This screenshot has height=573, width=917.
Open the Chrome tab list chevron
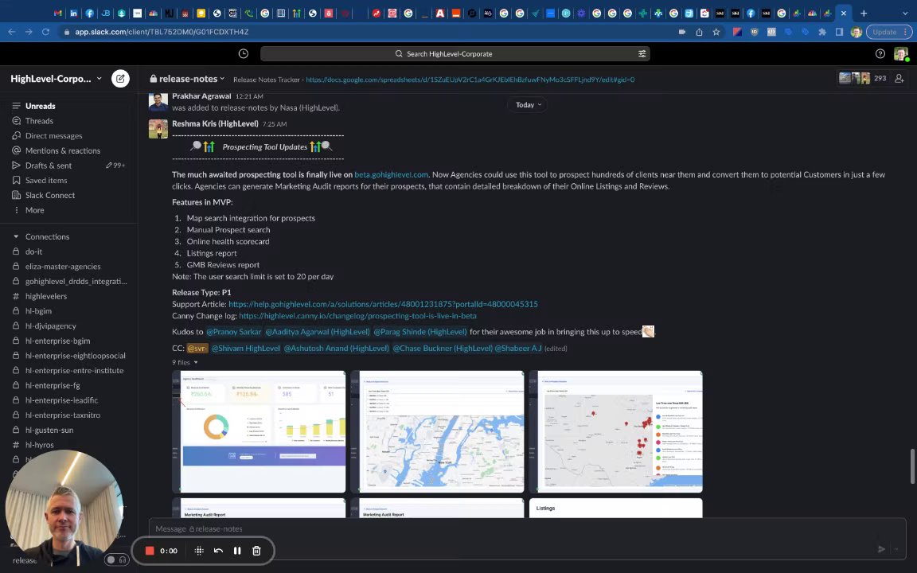(905, 13)
